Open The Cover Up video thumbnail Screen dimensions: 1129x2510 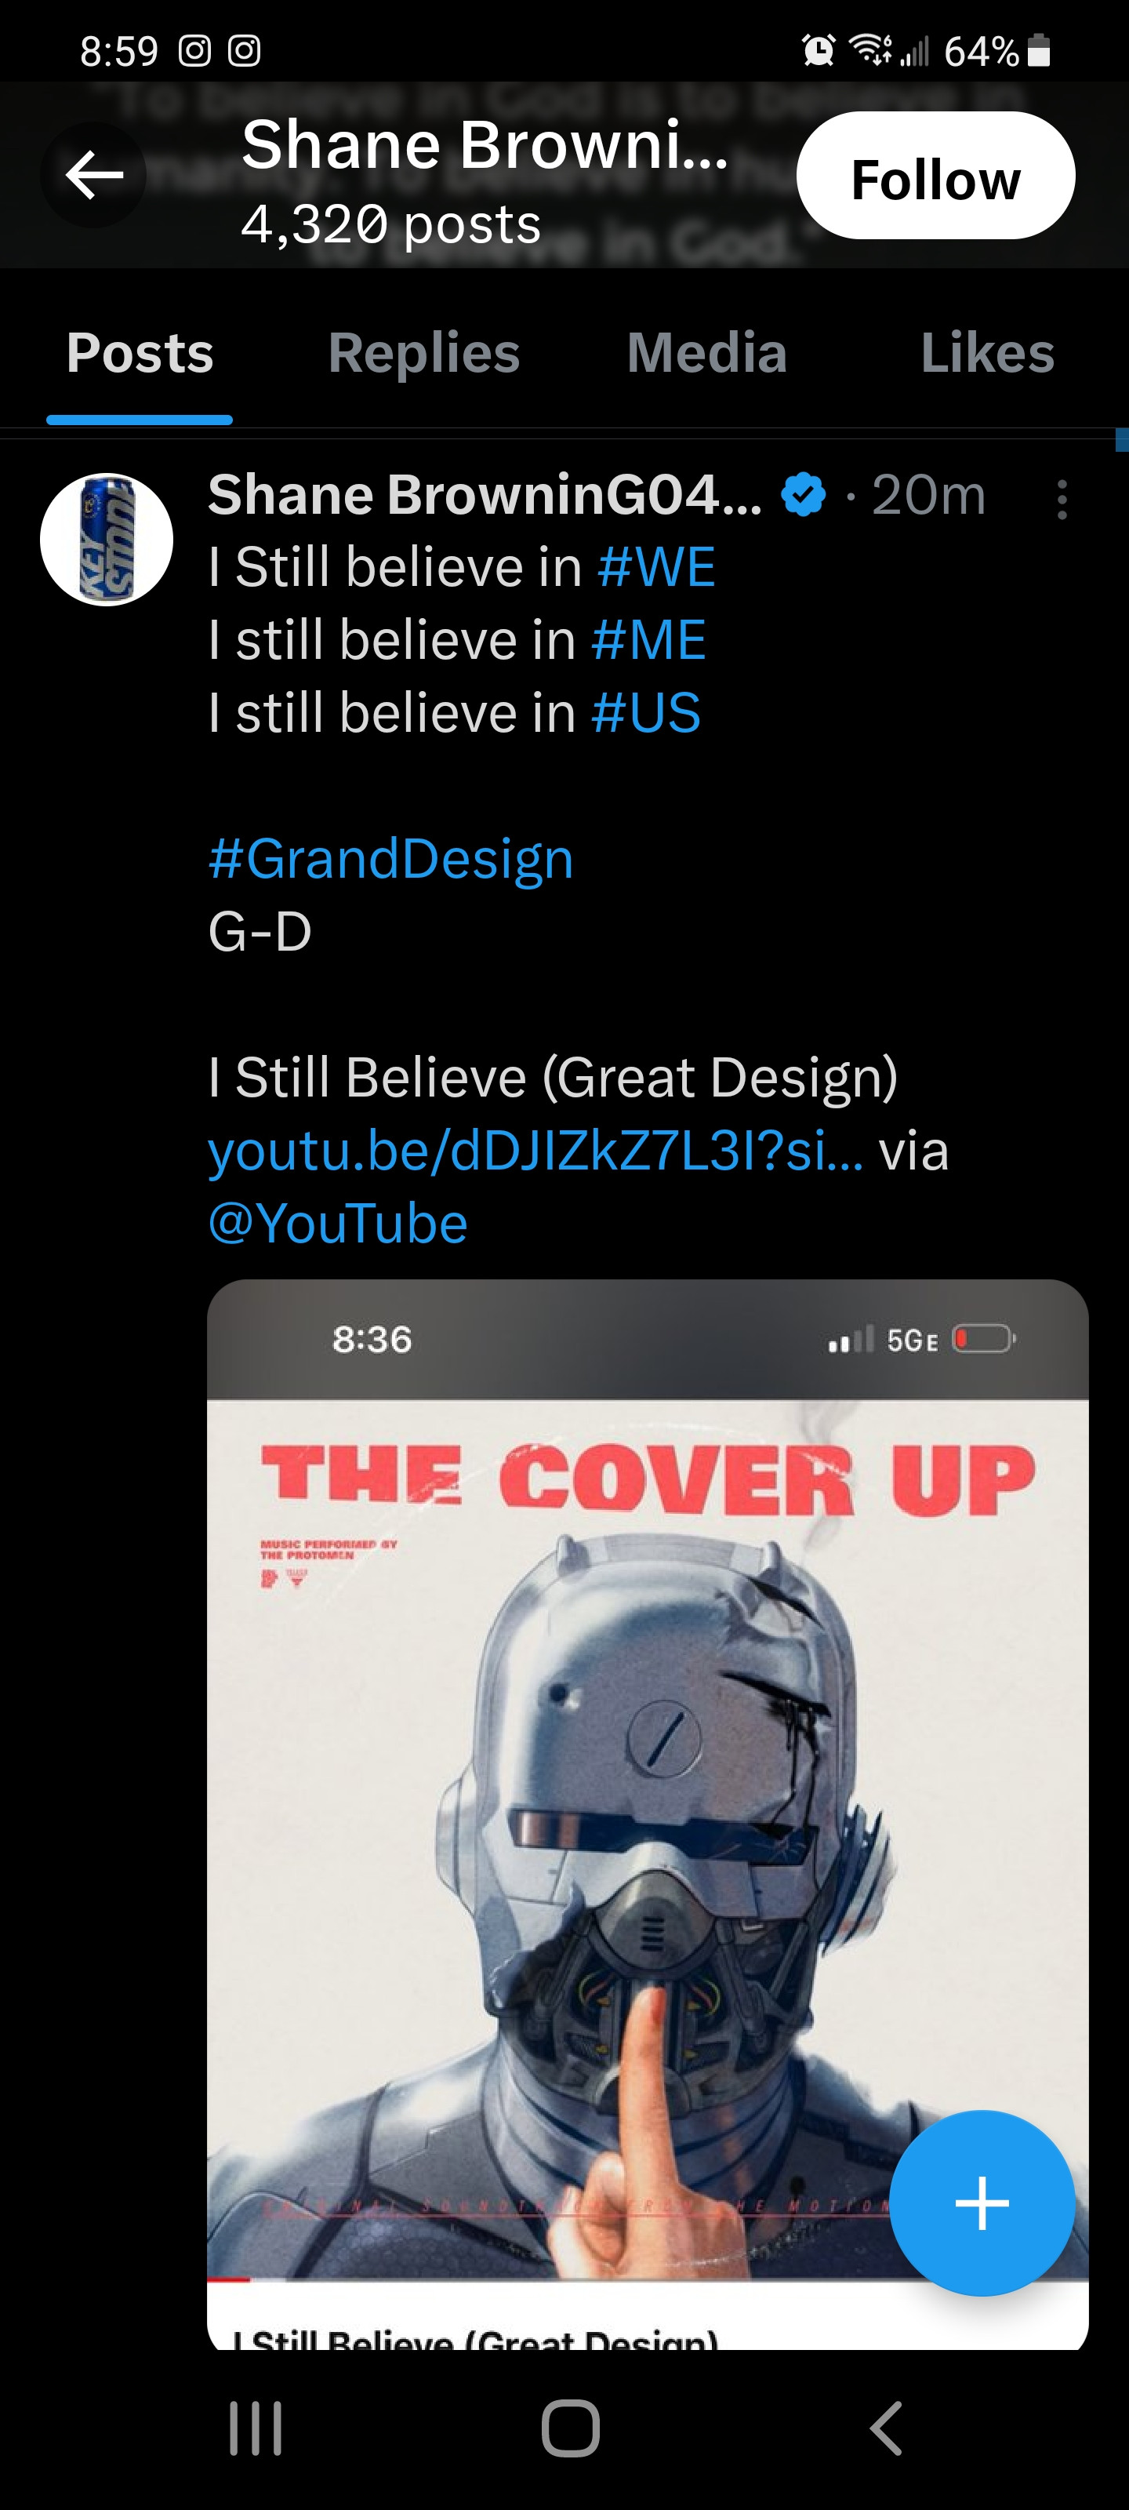pyautogui.click(x=648, y=1814)
